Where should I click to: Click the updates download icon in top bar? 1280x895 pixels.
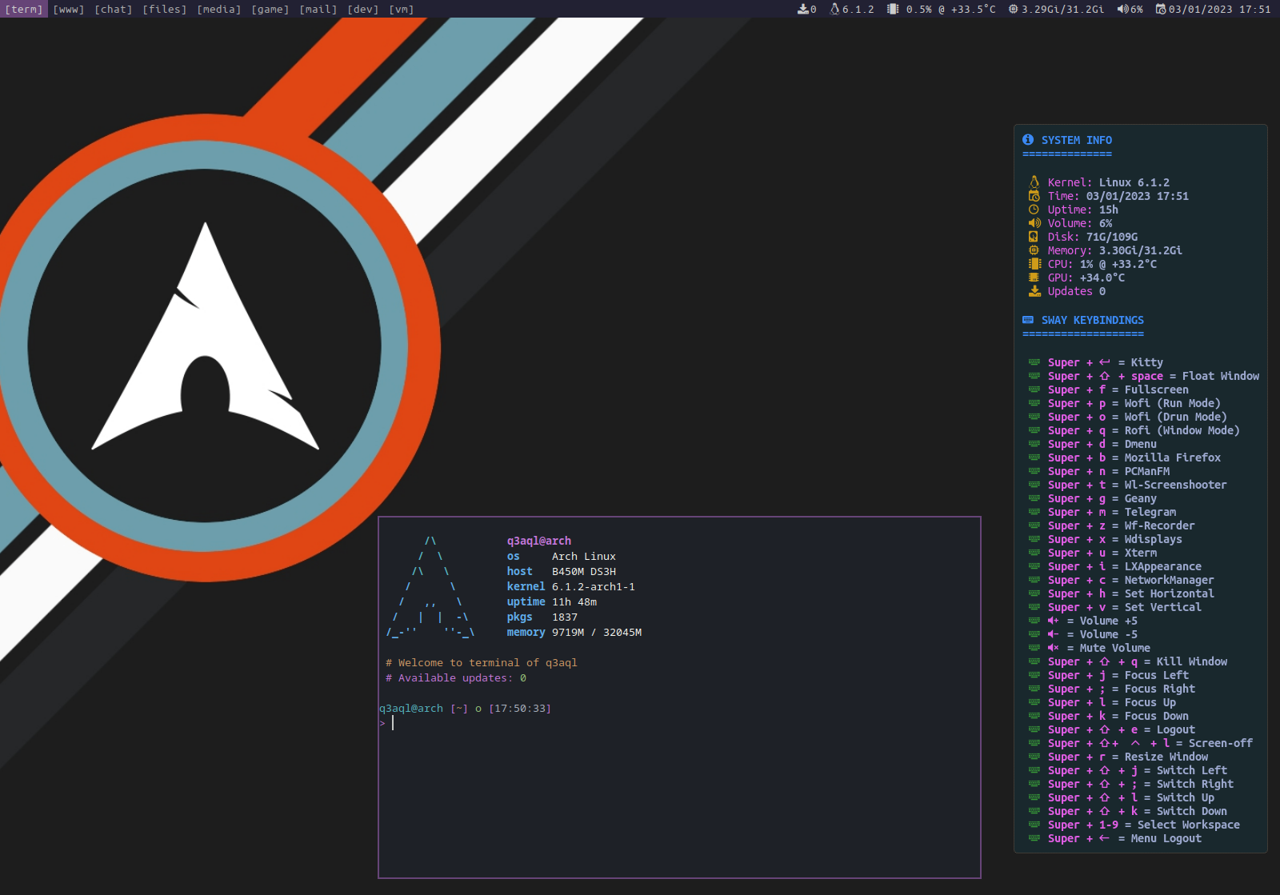click(803, 10)
